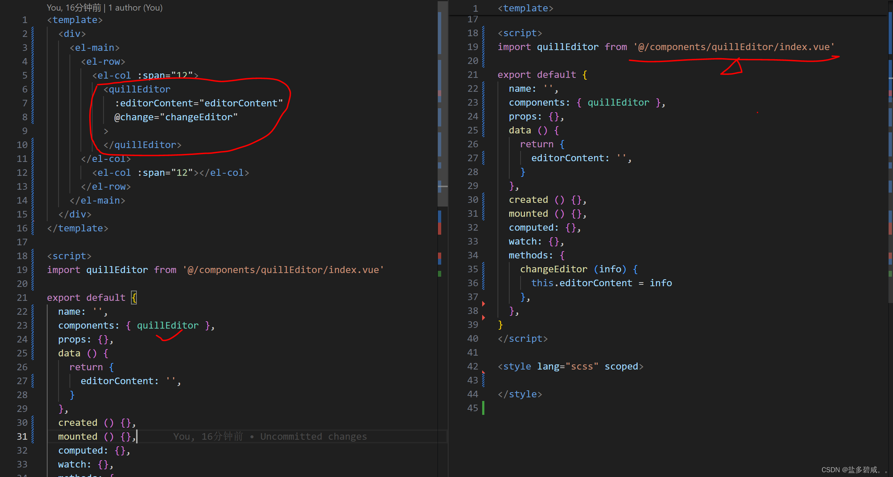Click deleted-lines red triangle below line 37

tap(483, 304)
